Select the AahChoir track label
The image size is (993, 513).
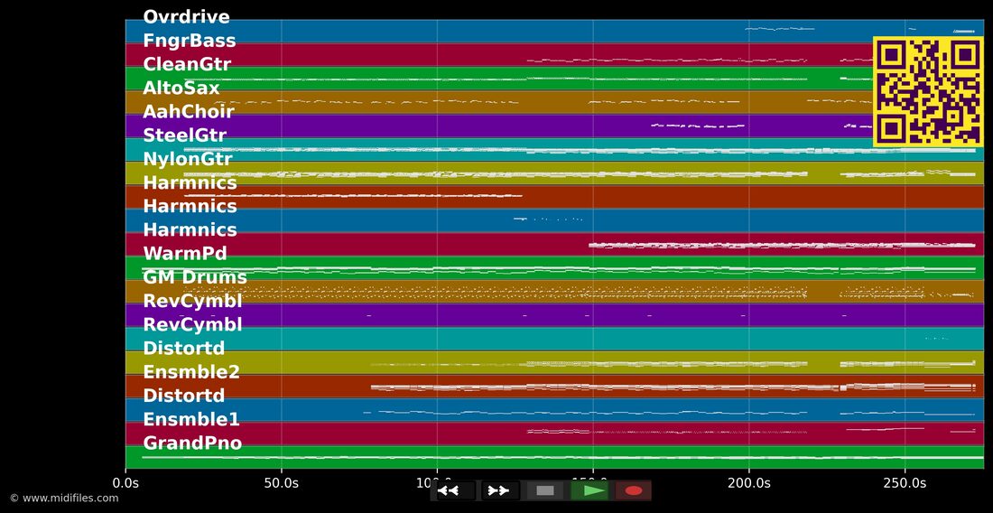tap(189, 111)
